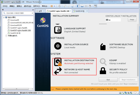The height and width of the screenshot is (95, 140).
Task: Click the library horizontal scrollbar
Action: pos(17,89)
